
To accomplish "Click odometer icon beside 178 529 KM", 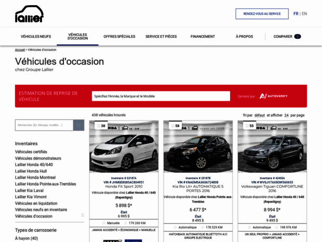I will 203,227.
